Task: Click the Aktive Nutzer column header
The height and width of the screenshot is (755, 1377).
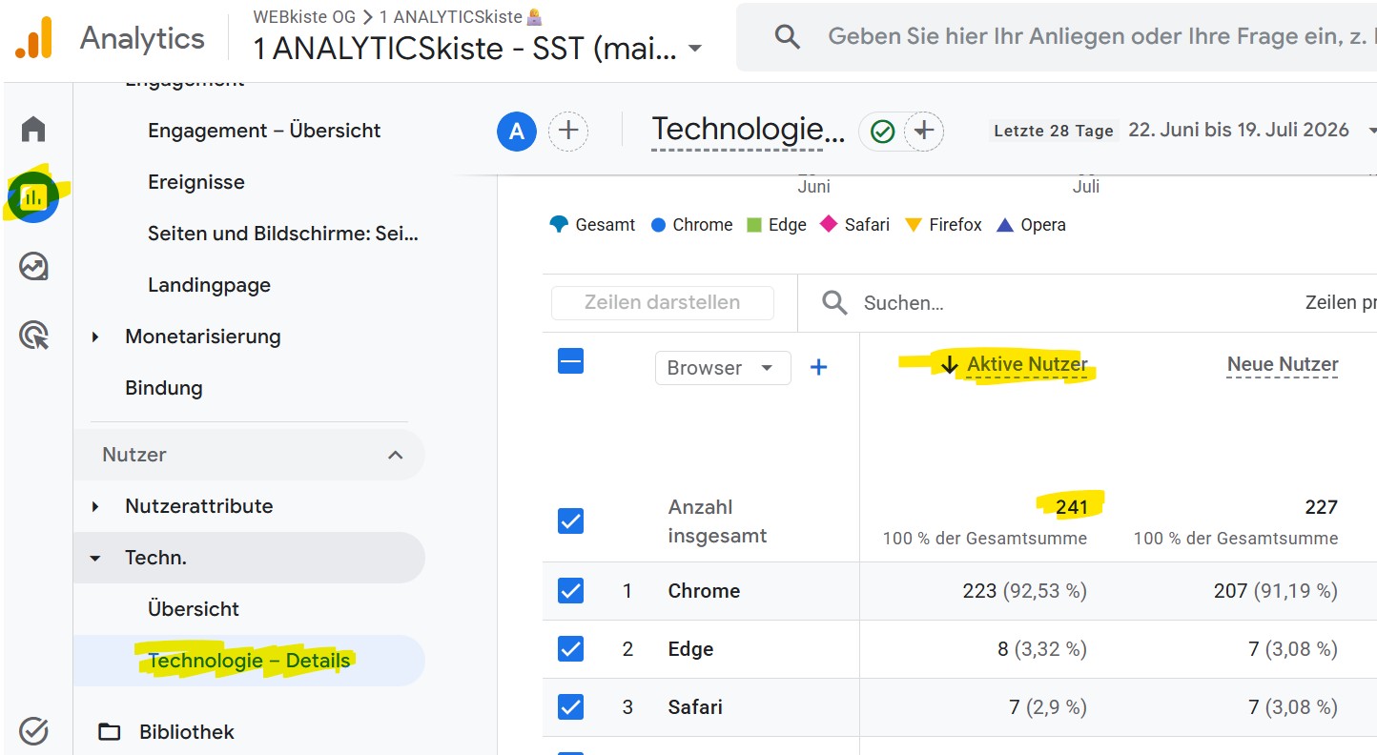Action: 1027,364
